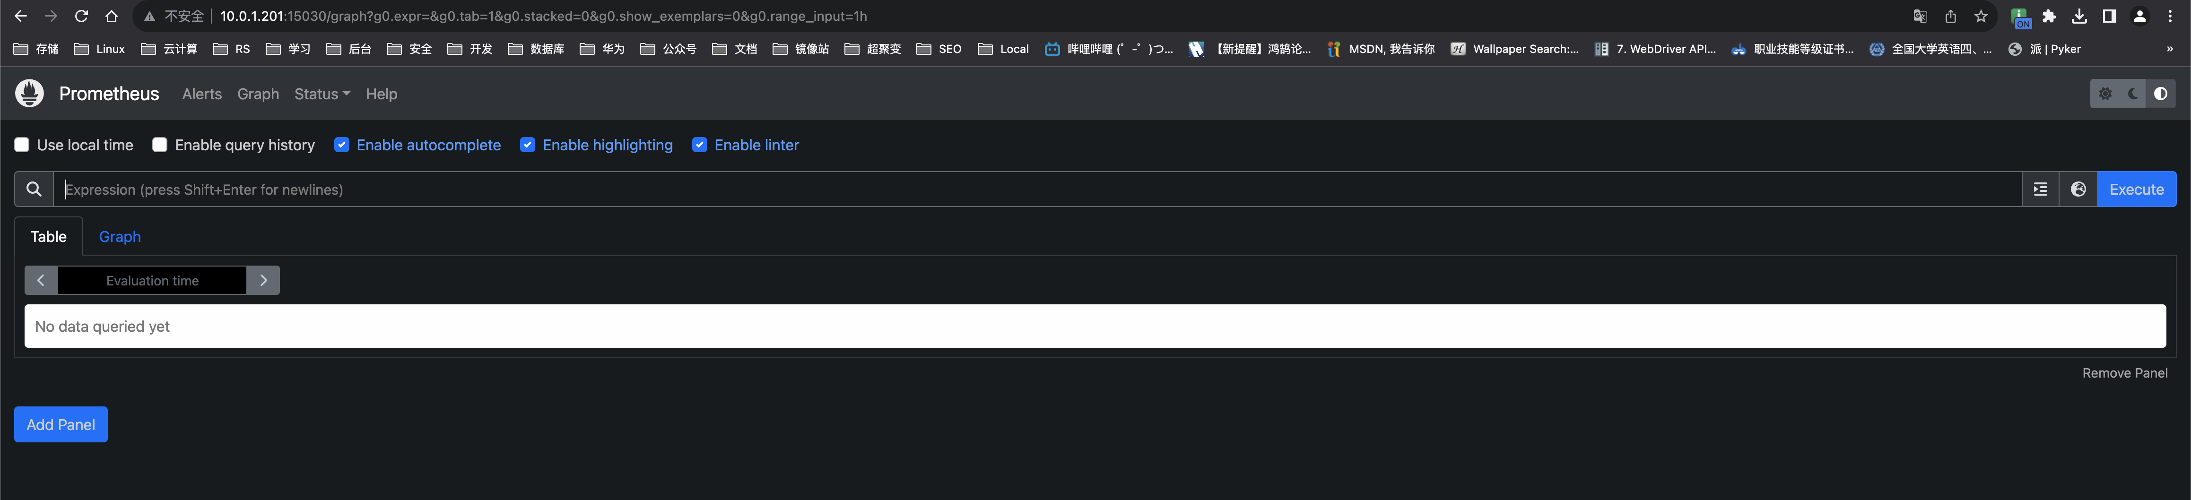Bookmark this page with the star icon
Screen dimensions: 2191x500
click(x=1981, y=16)
